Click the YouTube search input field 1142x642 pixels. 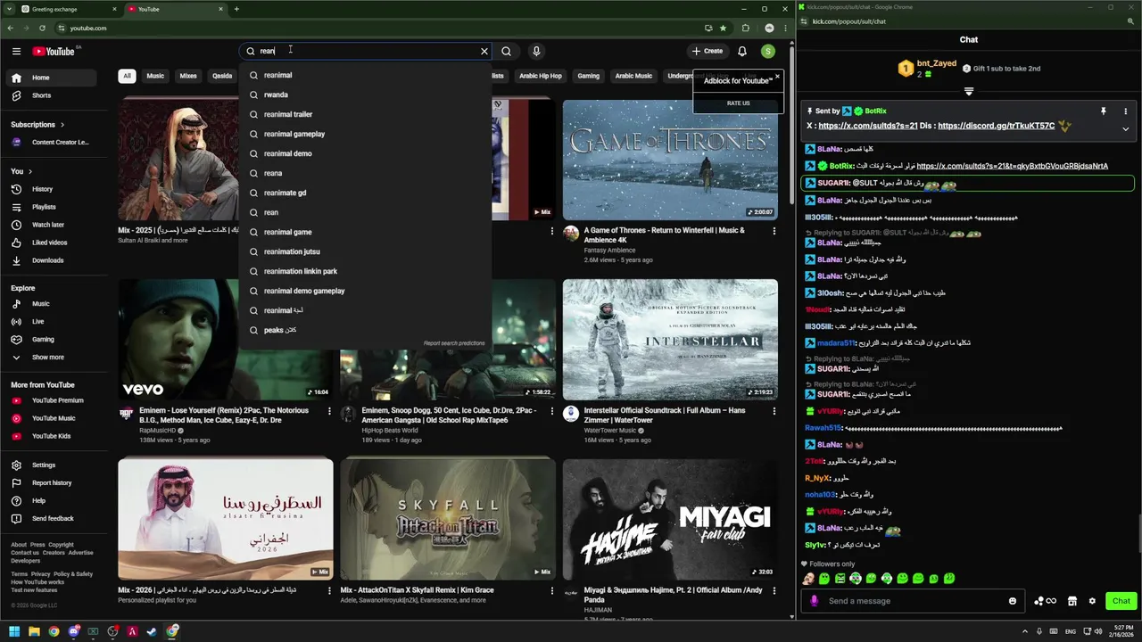click(366, 51)
